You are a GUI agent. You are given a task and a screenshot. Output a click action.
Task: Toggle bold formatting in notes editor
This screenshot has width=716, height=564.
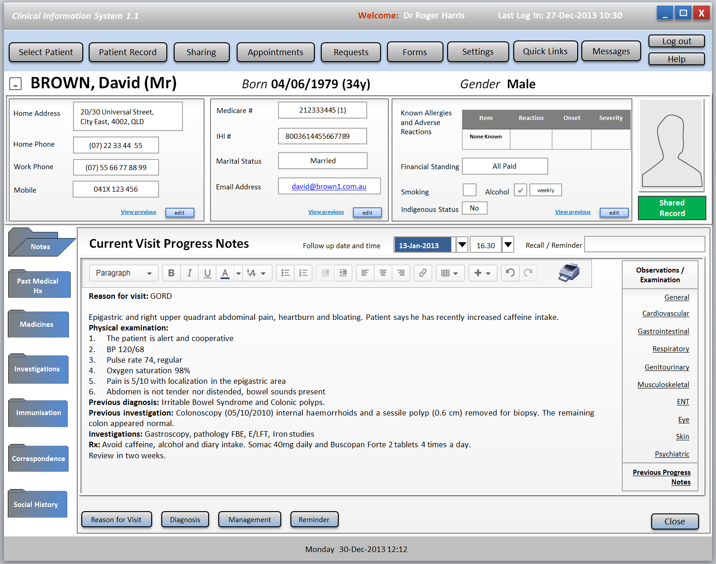coord(171,273)
